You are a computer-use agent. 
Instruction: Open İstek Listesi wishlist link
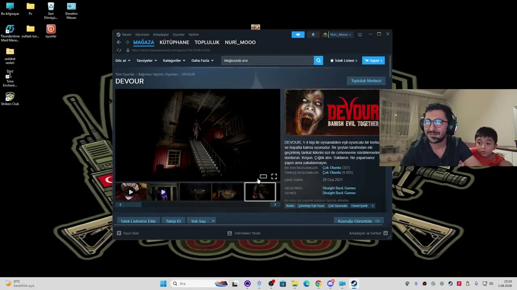click(344, 60)
